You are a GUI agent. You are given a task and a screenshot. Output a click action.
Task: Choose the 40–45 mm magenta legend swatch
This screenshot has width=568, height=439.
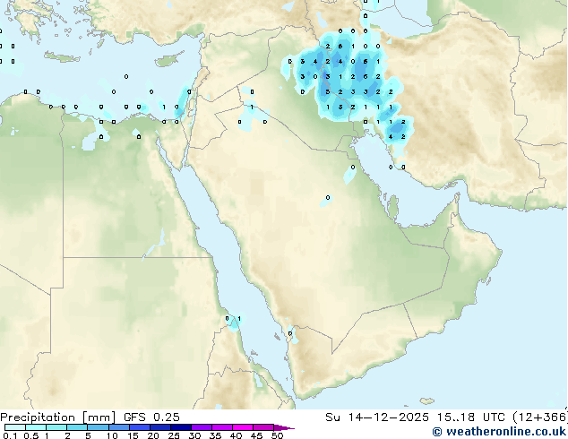(x=243, y=427)
